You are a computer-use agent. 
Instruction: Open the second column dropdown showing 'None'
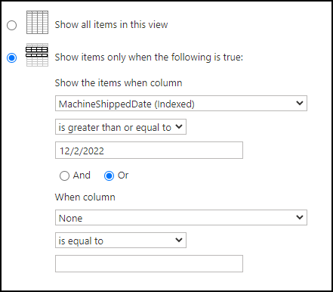181,217
